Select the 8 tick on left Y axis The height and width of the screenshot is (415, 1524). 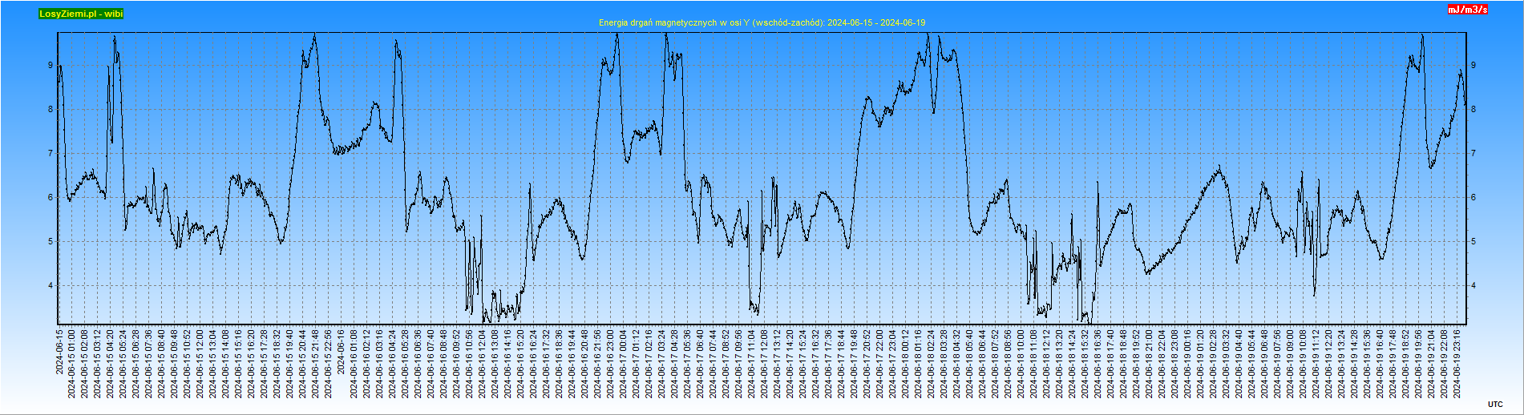click(x=51, y=110)
